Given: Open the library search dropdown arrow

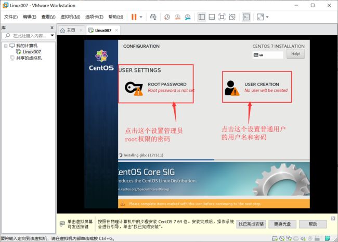Looking at the screenshot, I should coord(53,35).
